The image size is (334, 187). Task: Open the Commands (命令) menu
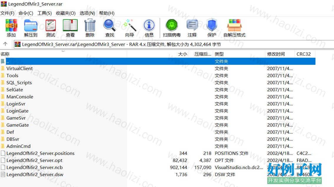pos(26,13)
